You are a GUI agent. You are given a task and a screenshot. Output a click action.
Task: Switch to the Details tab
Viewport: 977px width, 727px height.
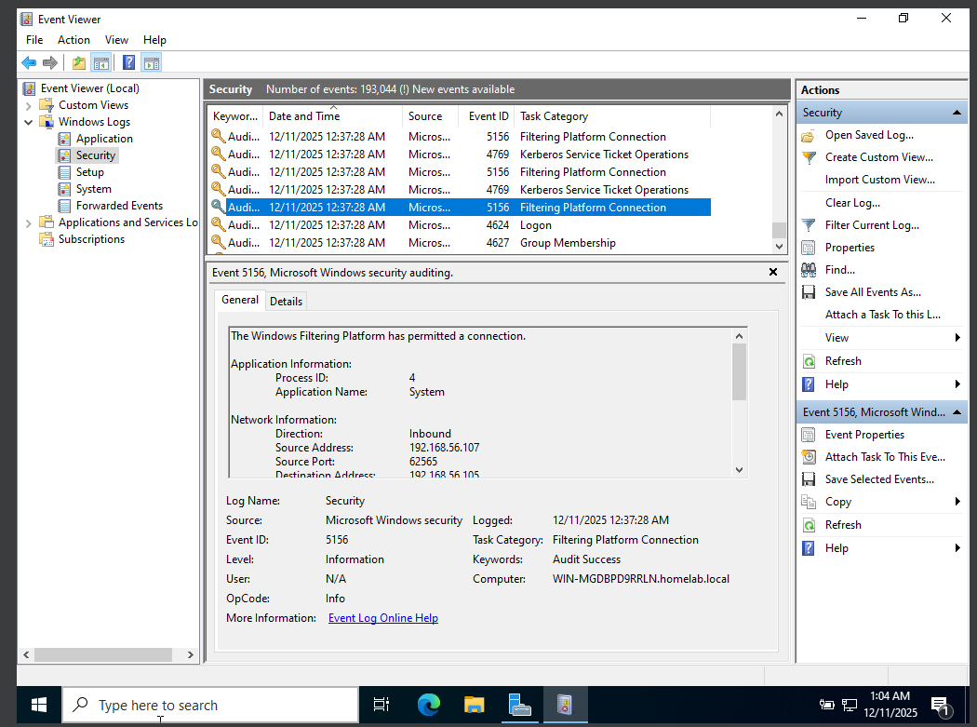pyautogui.click(x=286, y=301)
